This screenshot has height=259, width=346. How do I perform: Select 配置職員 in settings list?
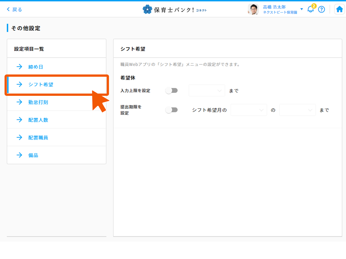[38, 138]
